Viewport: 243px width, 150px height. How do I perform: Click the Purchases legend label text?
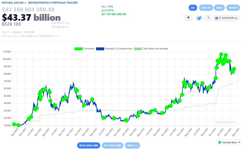[89, 49]
